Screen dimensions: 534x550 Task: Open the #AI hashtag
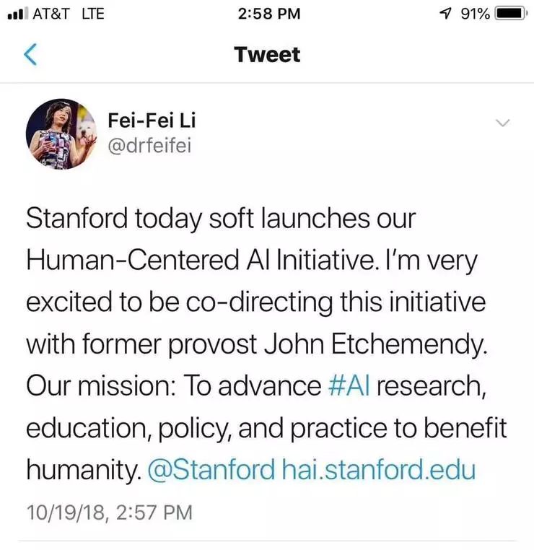[349, 385]
